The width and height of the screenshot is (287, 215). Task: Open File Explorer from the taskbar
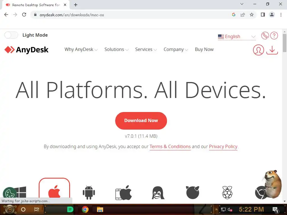tap(100, 209)
